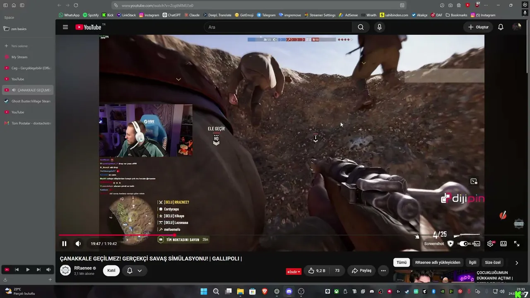
Task: Open ChatGPT bookmark
Action: click(x=171, y=15)
